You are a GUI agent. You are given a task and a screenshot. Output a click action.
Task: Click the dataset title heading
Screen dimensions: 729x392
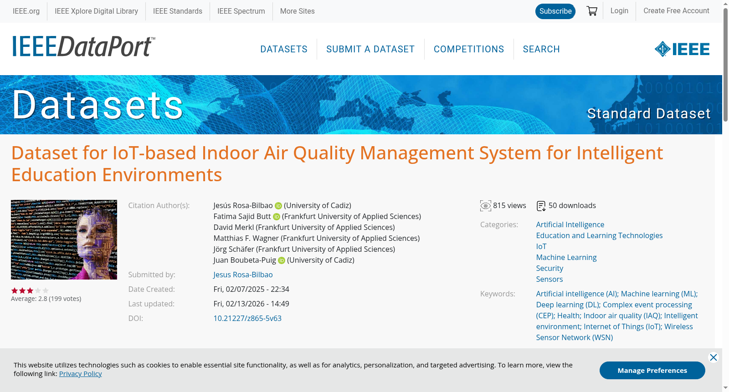[337, 164]
